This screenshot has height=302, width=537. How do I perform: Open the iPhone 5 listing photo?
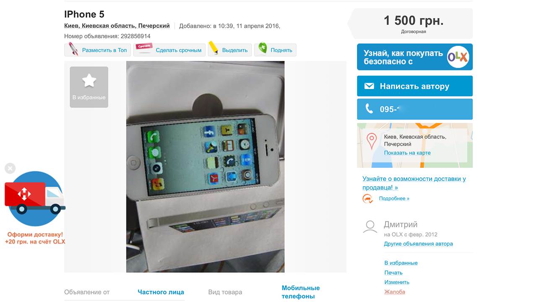(205, 167)
